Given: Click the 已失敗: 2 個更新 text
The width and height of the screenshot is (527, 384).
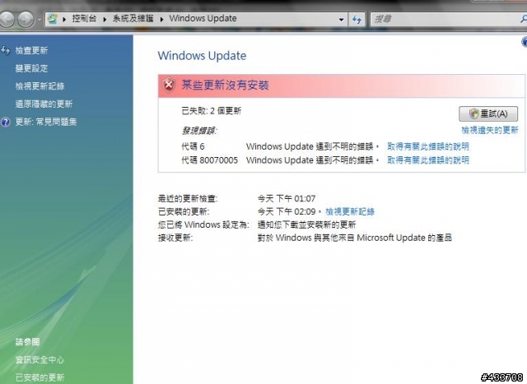Looking at the screenshot, I should (x=212, y=111).
